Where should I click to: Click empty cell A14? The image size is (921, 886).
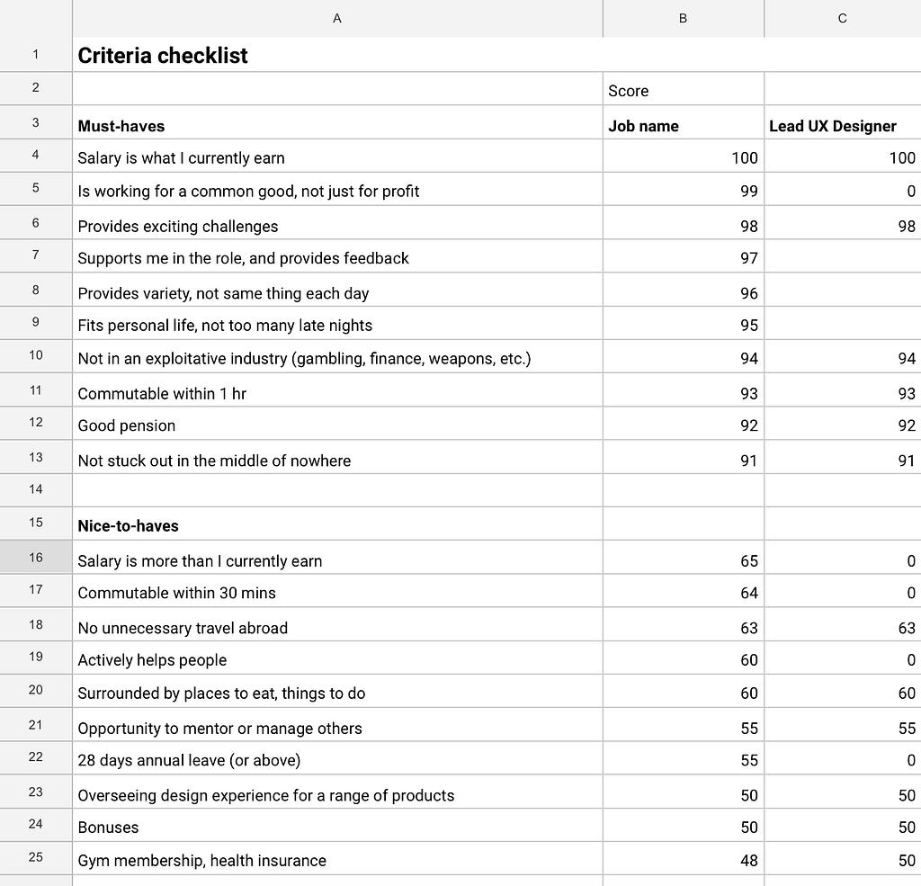(337, 490)
